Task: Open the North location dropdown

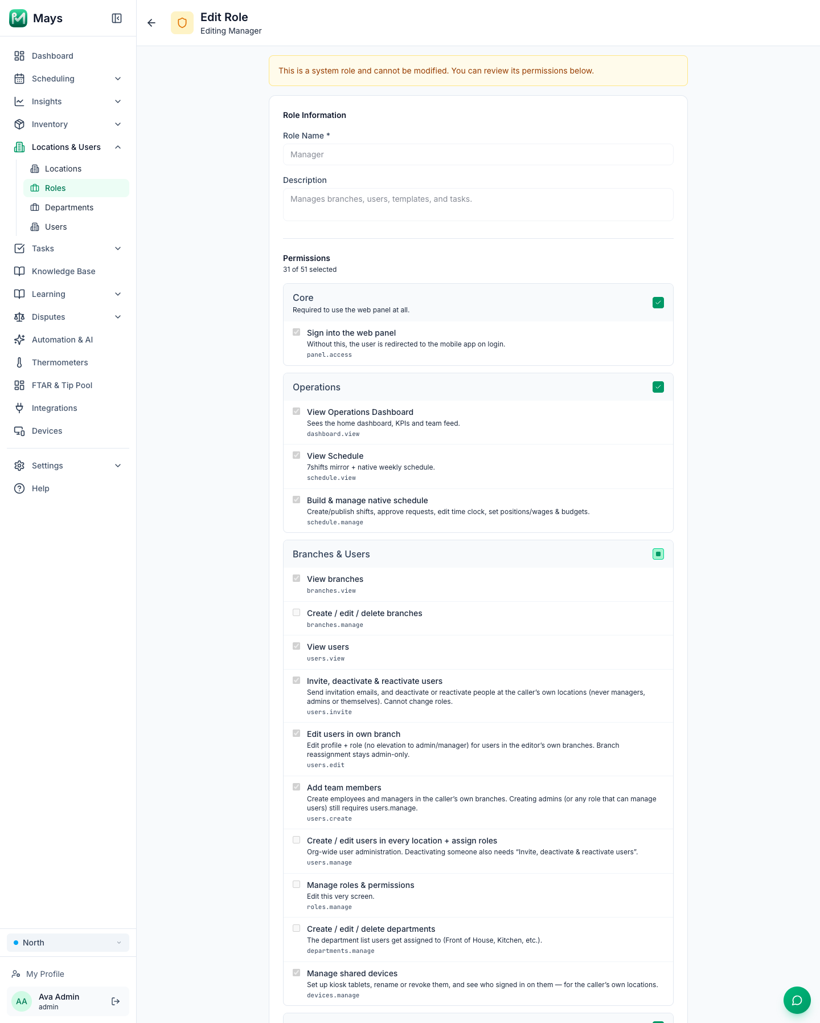Action: tap(68, 943)
